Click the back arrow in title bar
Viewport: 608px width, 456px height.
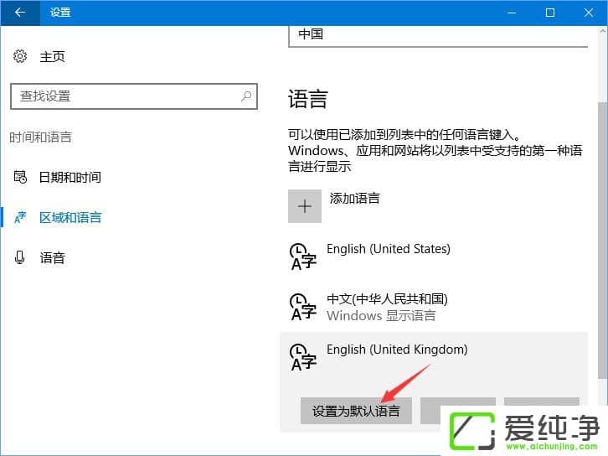pos(20,13)
